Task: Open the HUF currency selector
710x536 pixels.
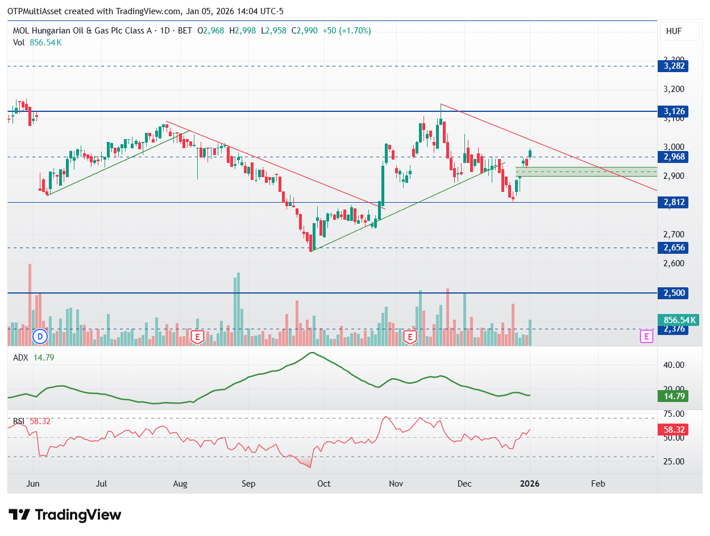Action: (674, 32)
